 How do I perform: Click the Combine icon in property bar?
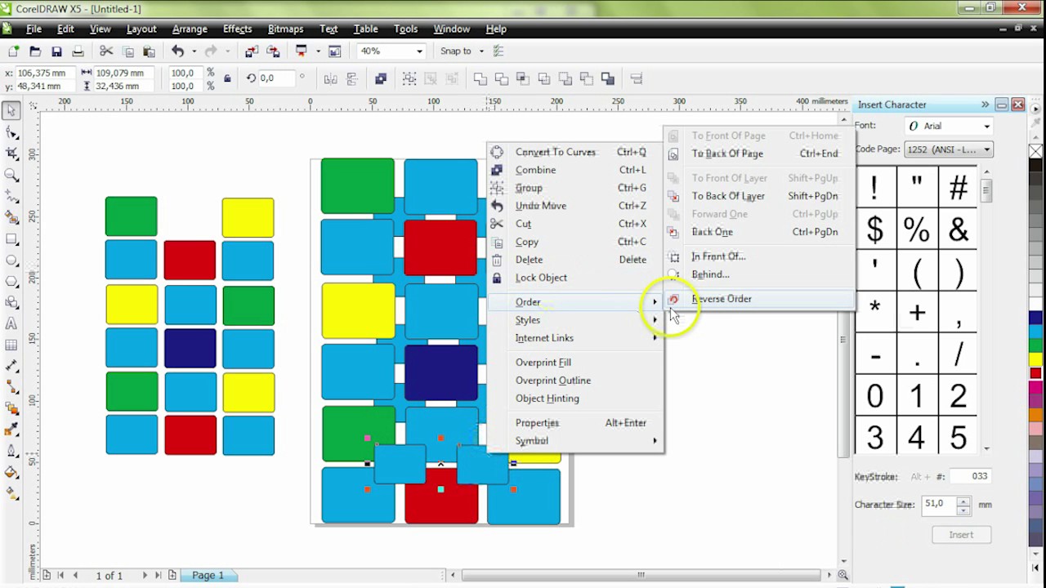pos(381,79)
